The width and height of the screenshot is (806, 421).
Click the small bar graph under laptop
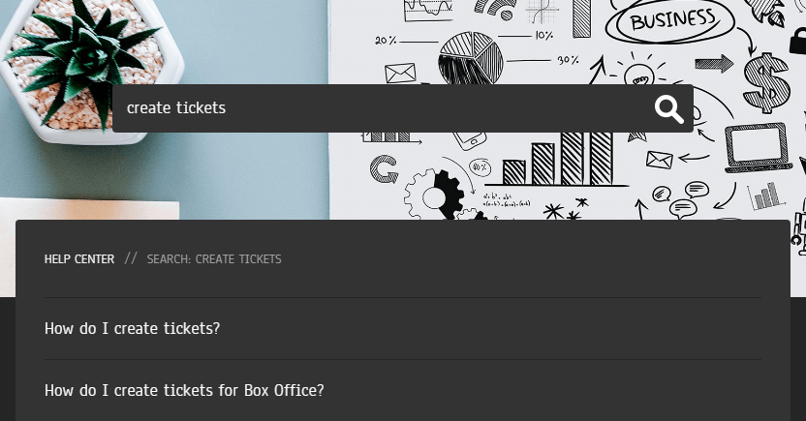coord(765,196)
